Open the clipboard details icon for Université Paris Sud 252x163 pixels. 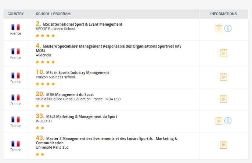pos(223,145)
